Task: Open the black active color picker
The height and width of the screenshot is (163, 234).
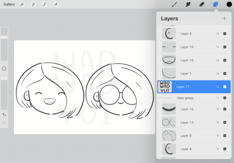Action: point(229,4)
